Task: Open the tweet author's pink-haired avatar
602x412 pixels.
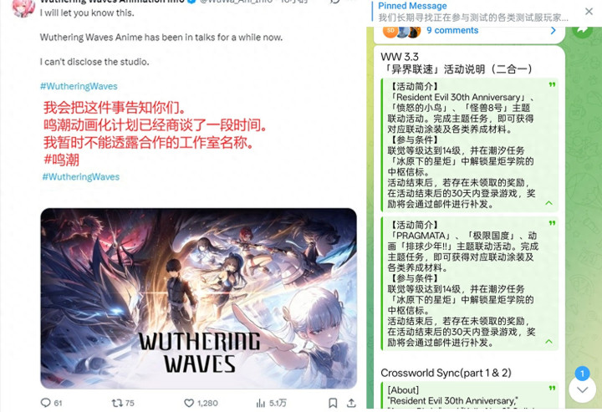Action: 23,8
